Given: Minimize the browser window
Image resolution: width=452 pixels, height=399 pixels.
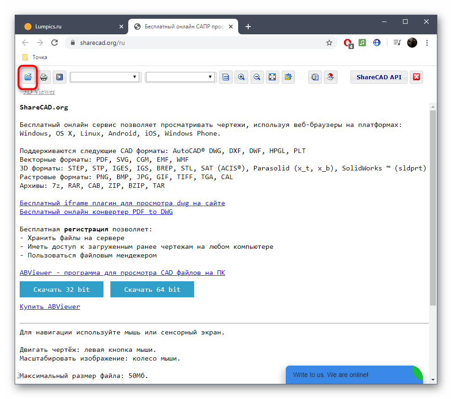Looking at the screenshot, I should coord(384,22).
